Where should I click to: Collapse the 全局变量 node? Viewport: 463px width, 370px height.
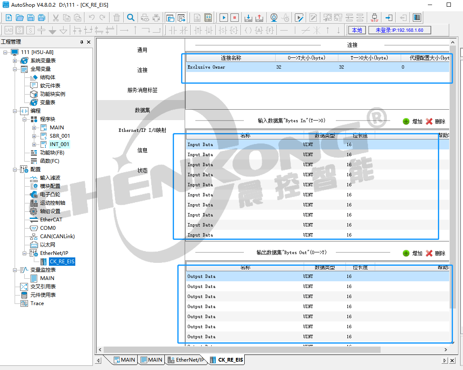(x=15, y=69)
